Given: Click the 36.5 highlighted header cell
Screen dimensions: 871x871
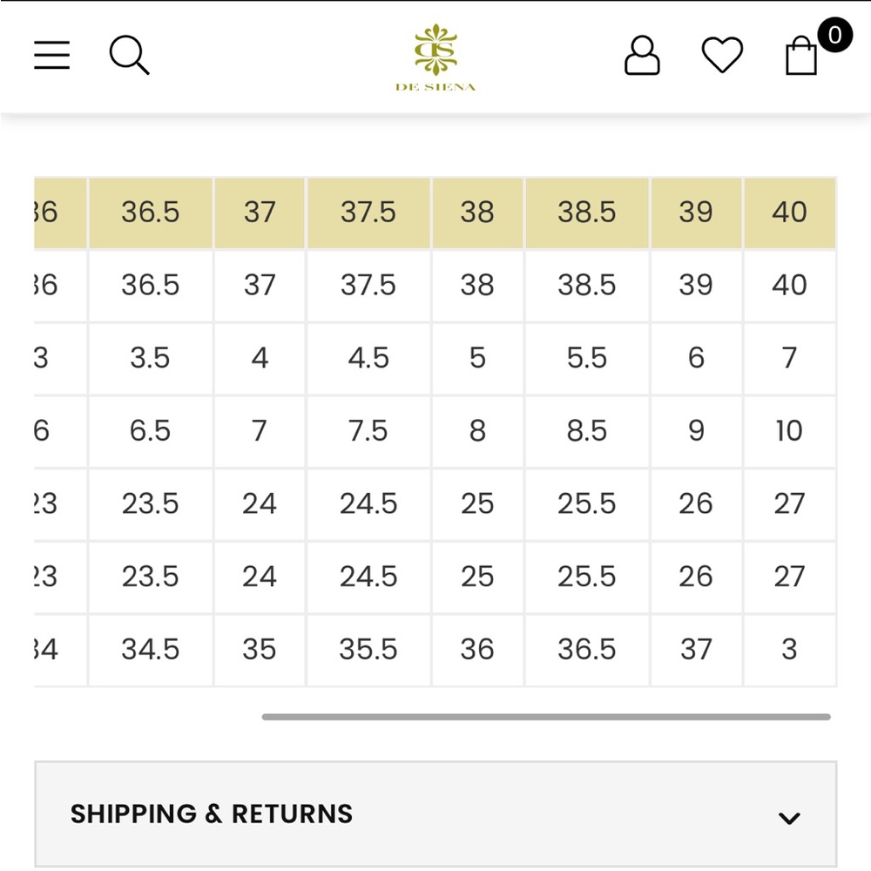Looking at the screenshot, I should pos(151,213).
